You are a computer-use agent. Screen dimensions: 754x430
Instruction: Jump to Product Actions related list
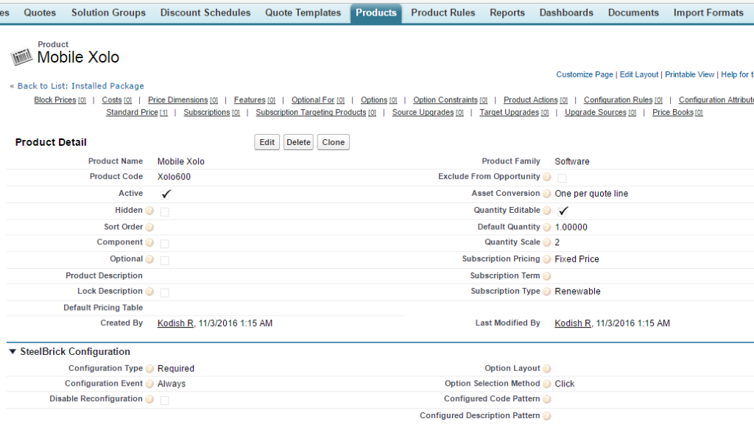[x=535, y=100]
